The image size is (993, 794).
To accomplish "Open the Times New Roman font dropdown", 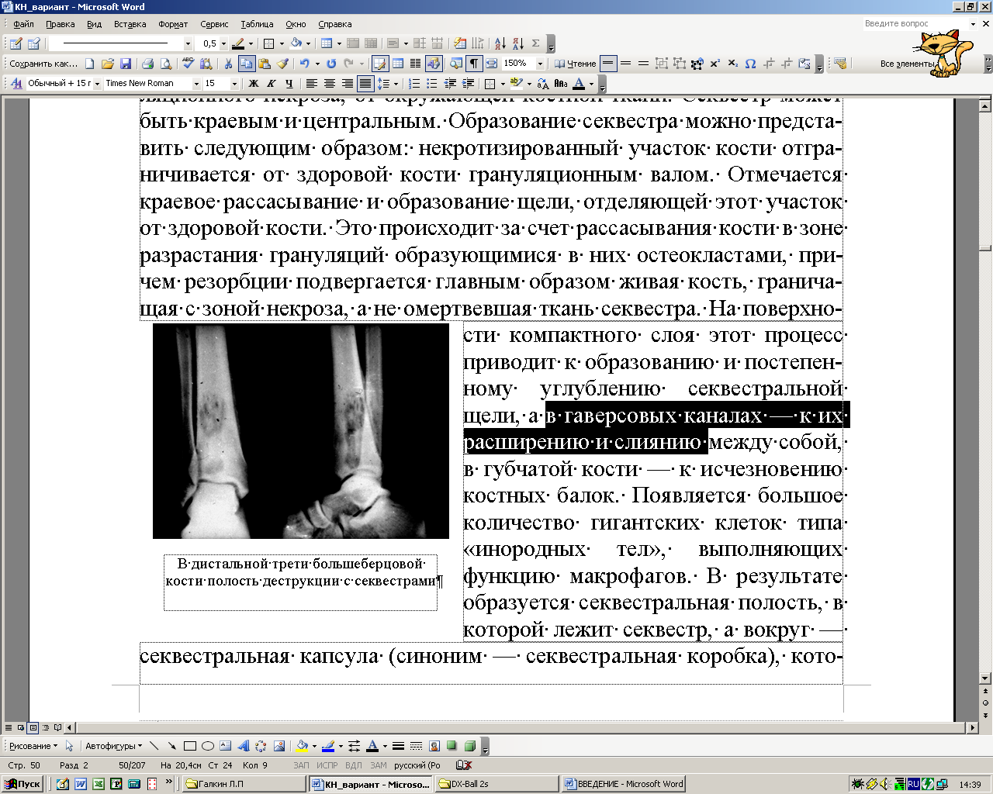I will 195,83.
